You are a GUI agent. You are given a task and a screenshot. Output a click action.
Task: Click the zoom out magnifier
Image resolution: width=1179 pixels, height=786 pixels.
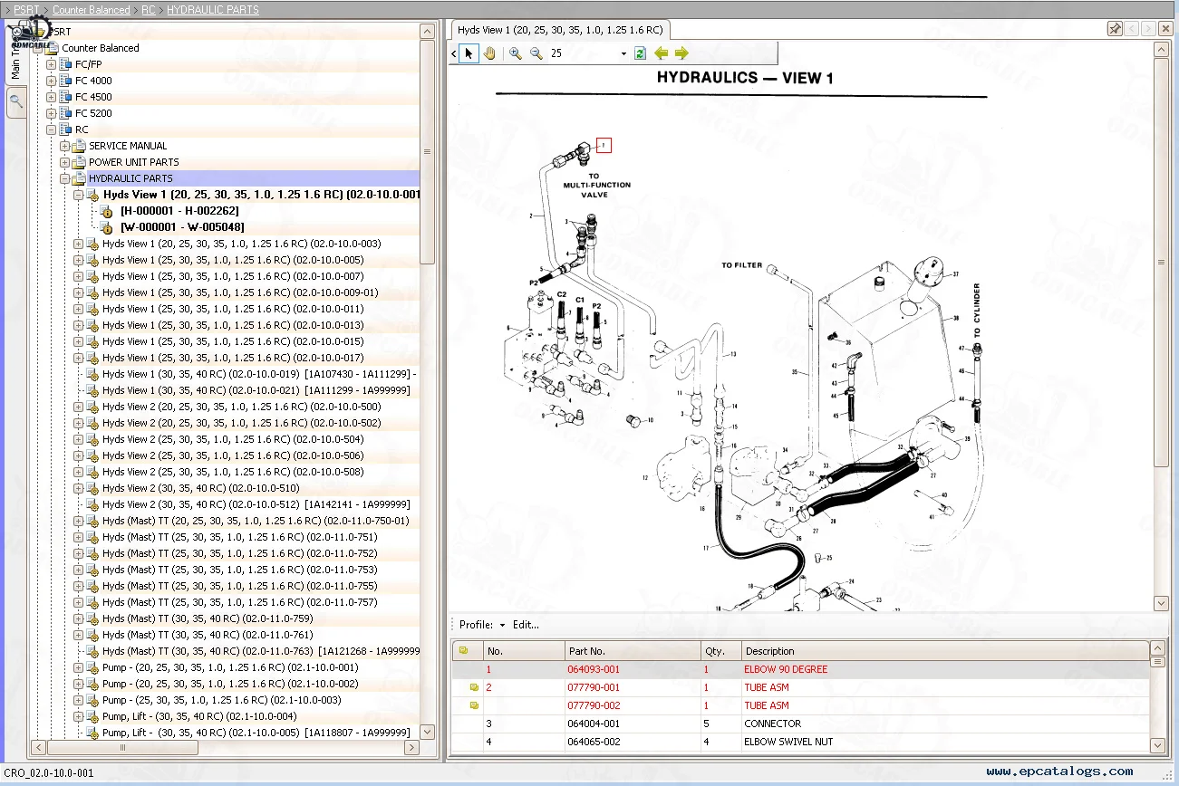(x=536, y=53)
